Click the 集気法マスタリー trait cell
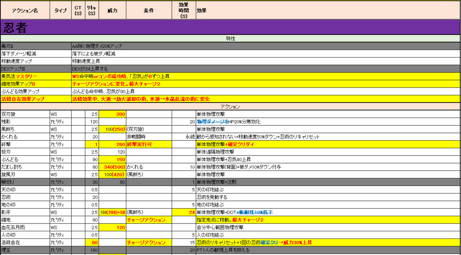The width and height of the screenshot is (461, 255). (x=36, y=76)
